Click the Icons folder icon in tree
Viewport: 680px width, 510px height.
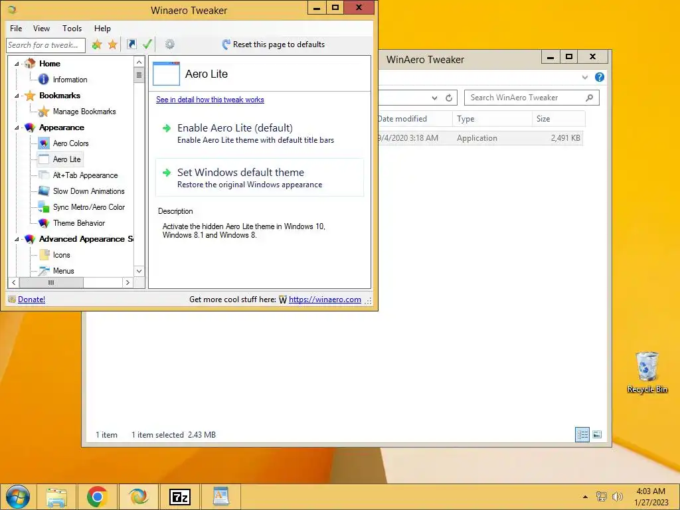pyautogui.click(x=44, y=255)
